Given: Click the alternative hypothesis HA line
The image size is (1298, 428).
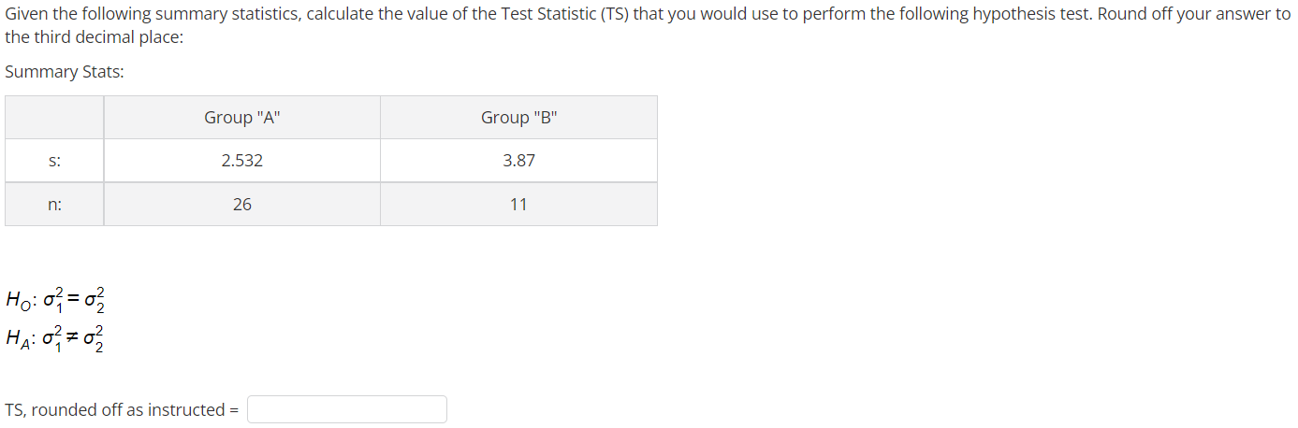Looking at the screenshot, I should [56, 340].
